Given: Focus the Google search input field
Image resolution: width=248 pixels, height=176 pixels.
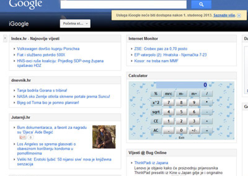Looking at the screenshot, I should 123,4.
